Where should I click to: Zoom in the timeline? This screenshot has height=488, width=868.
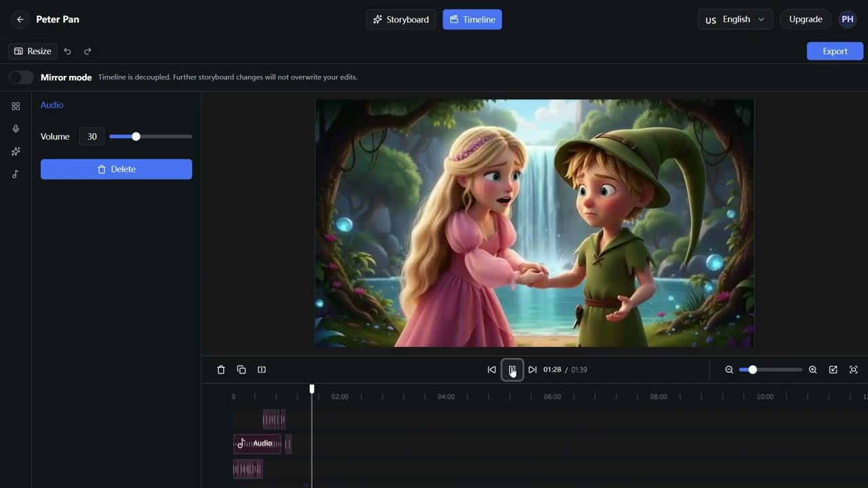click(813, 369)
